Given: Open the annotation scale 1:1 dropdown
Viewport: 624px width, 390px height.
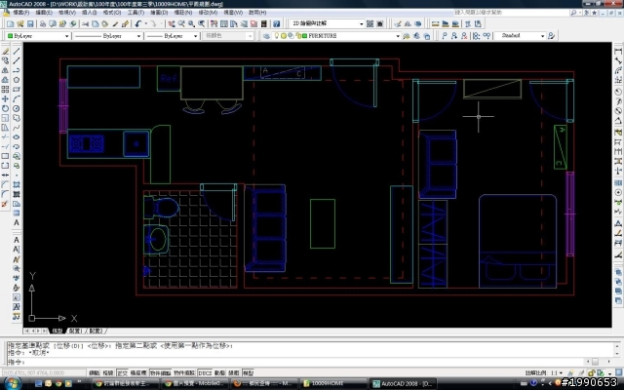Looking at the screenshot, I should [x=561, y=373].
